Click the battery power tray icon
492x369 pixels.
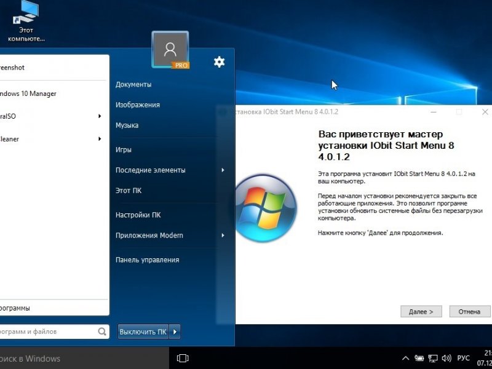419,359
